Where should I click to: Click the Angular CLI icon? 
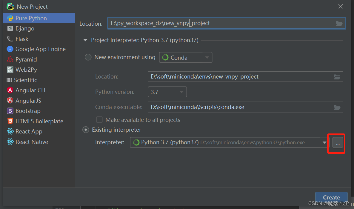10,90
